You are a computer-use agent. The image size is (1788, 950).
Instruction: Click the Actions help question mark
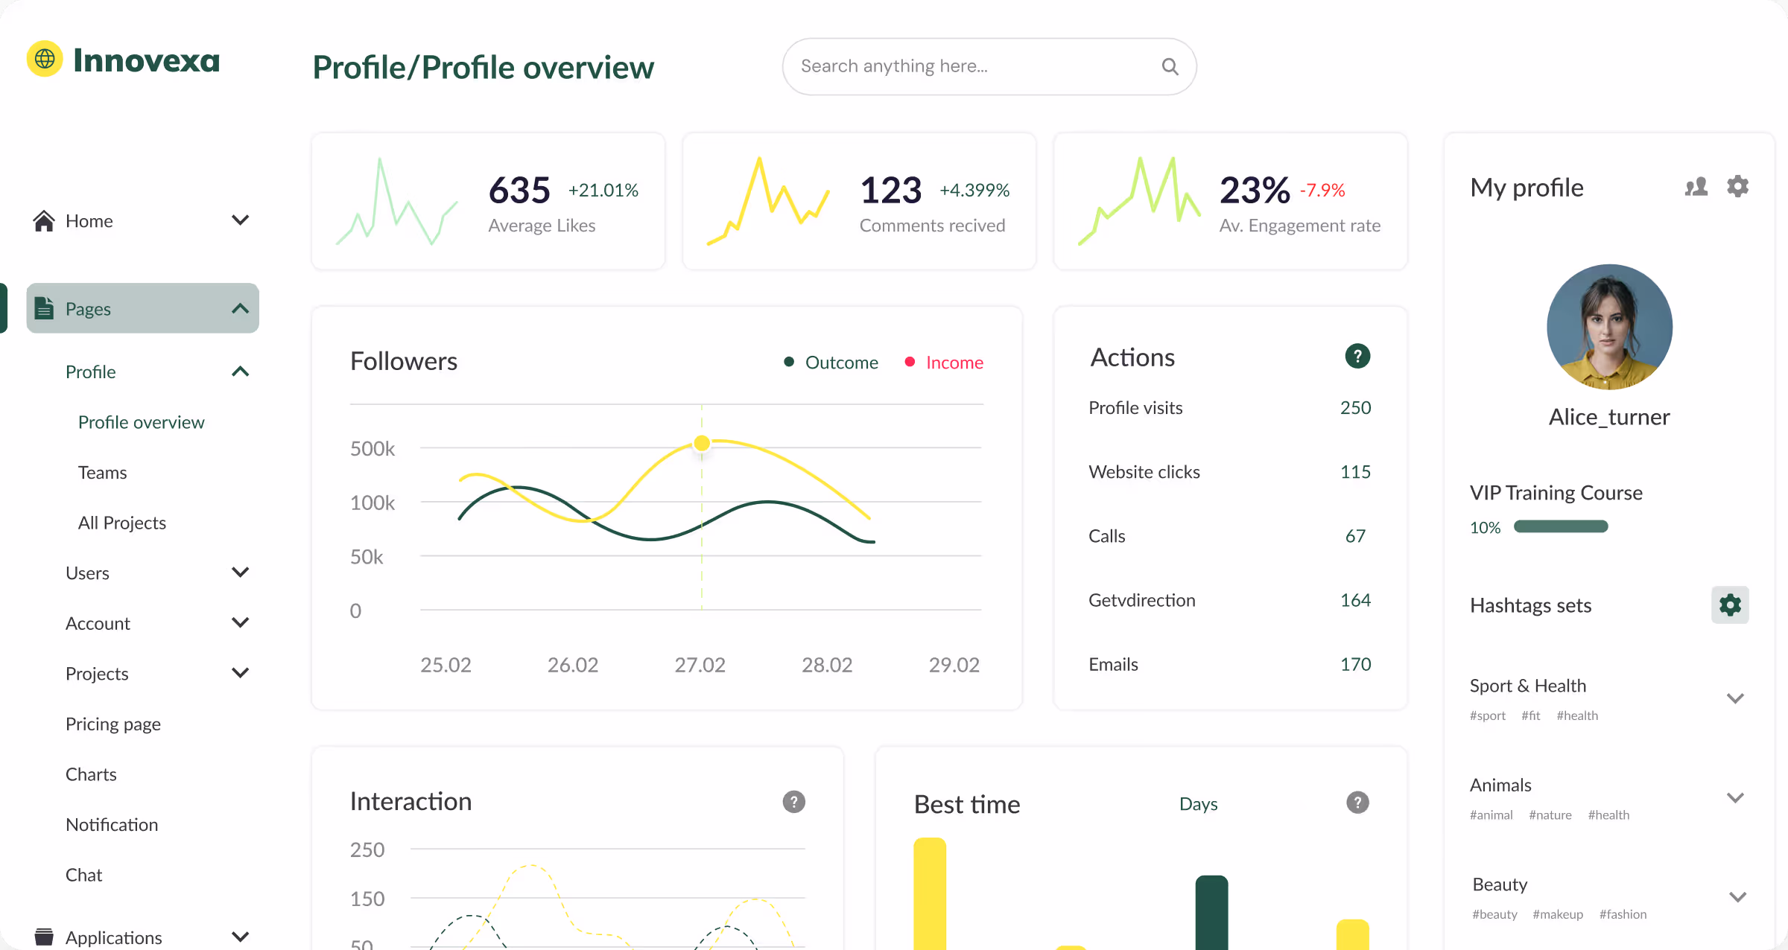tap(1357, 357)
